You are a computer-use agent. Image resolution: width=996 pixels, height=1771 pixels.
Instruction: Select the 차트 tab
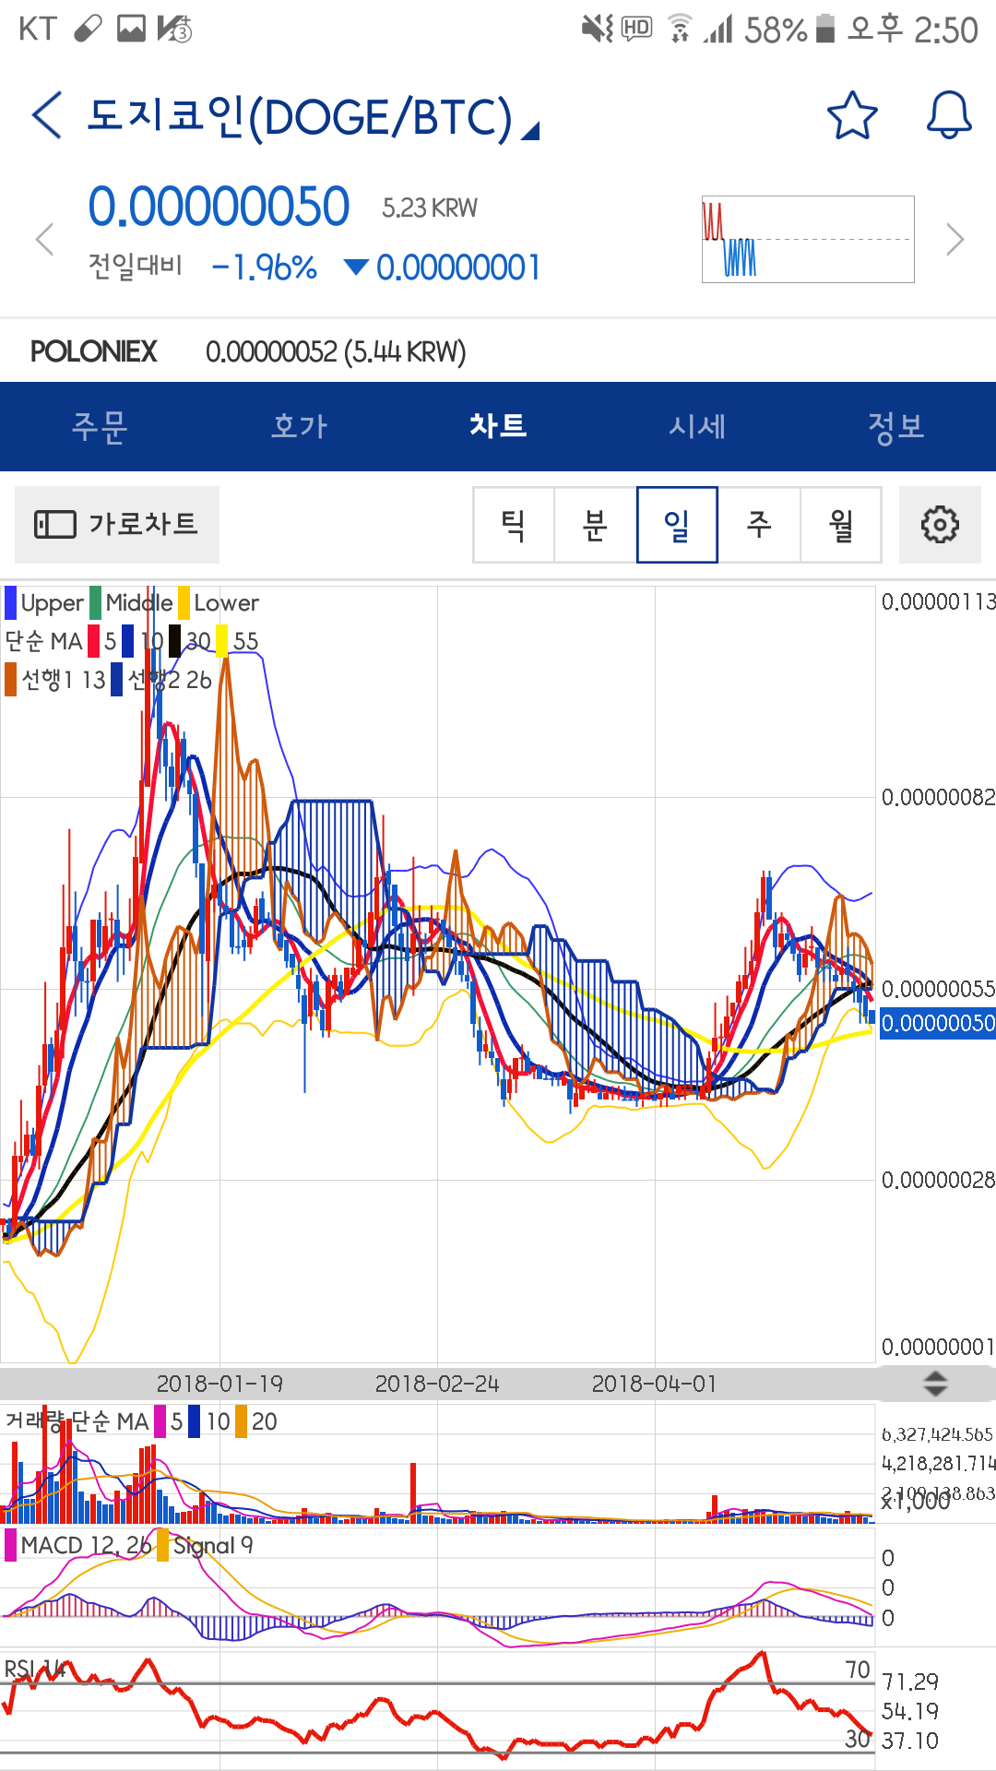click(498, 426)
